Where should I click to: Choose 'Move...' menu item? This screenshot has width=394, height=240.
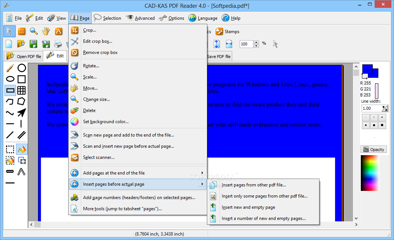click(x=138, y=88)
